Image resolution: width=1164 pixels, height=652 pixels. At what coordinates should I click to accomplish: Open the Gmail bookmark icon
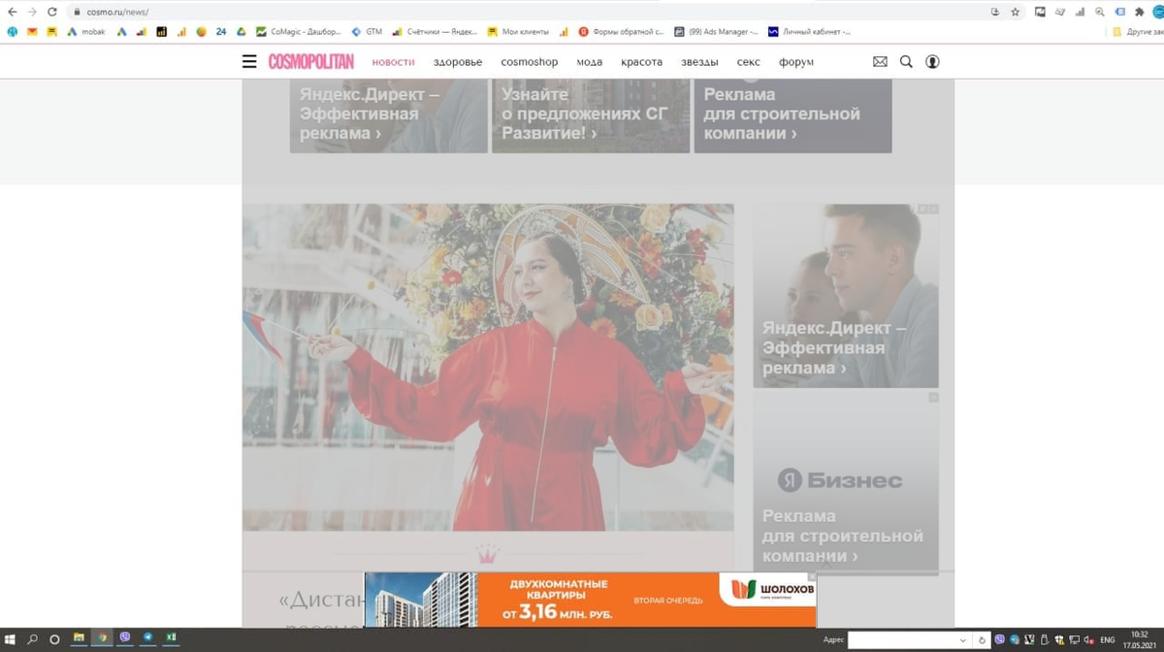click(x=32, y=32)
